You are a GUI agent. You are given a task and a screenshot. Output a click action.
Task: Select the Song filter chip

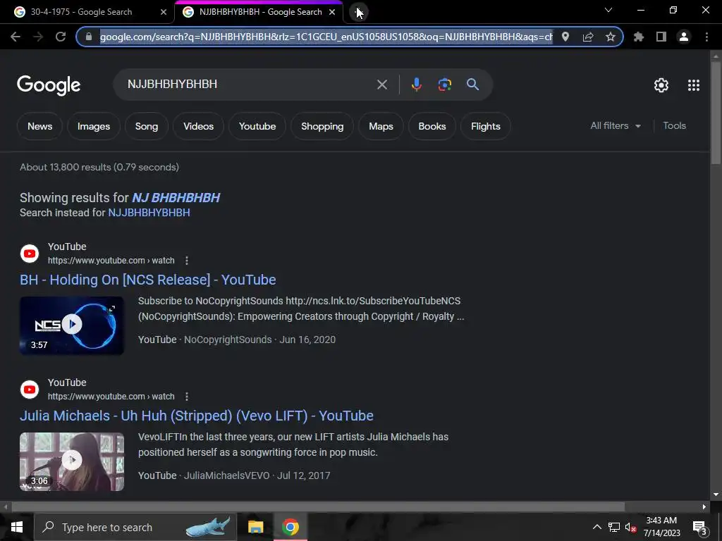click(147, 126)
